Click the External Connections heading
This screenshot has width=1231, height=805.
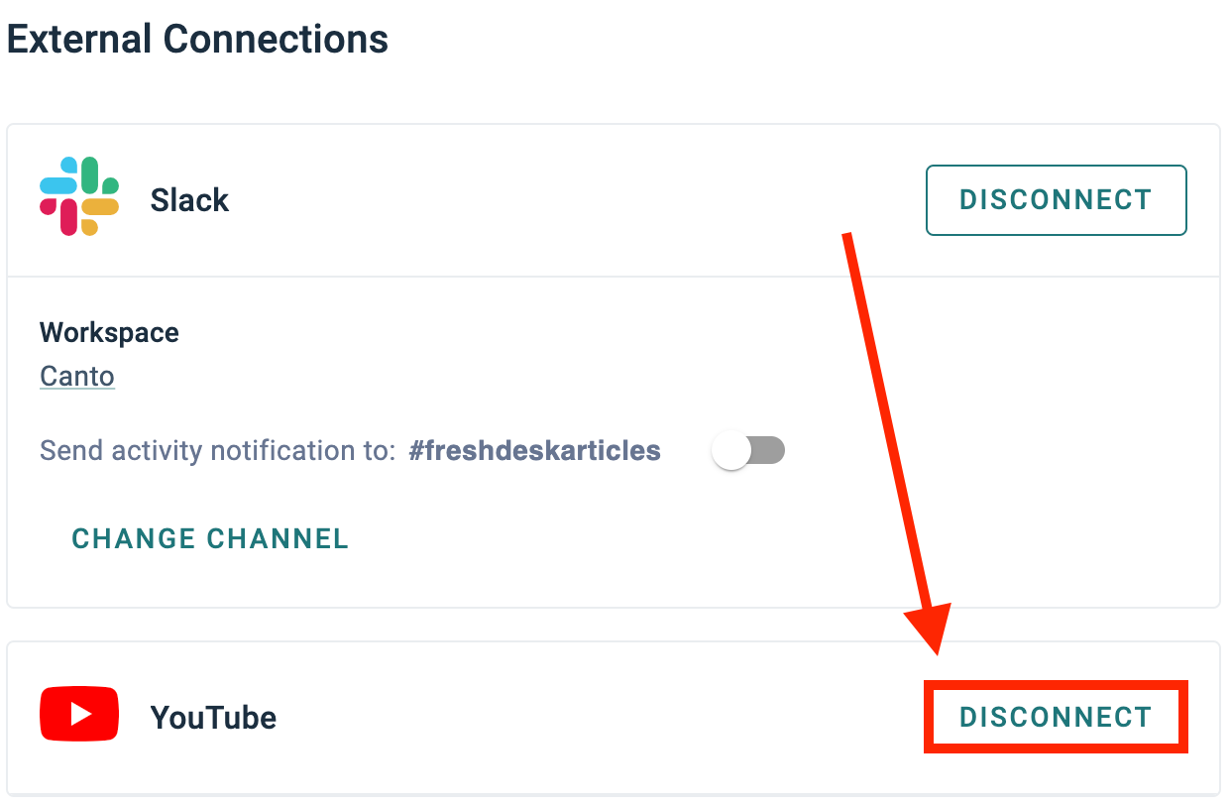pyautogui.click(x=198, y=40)
